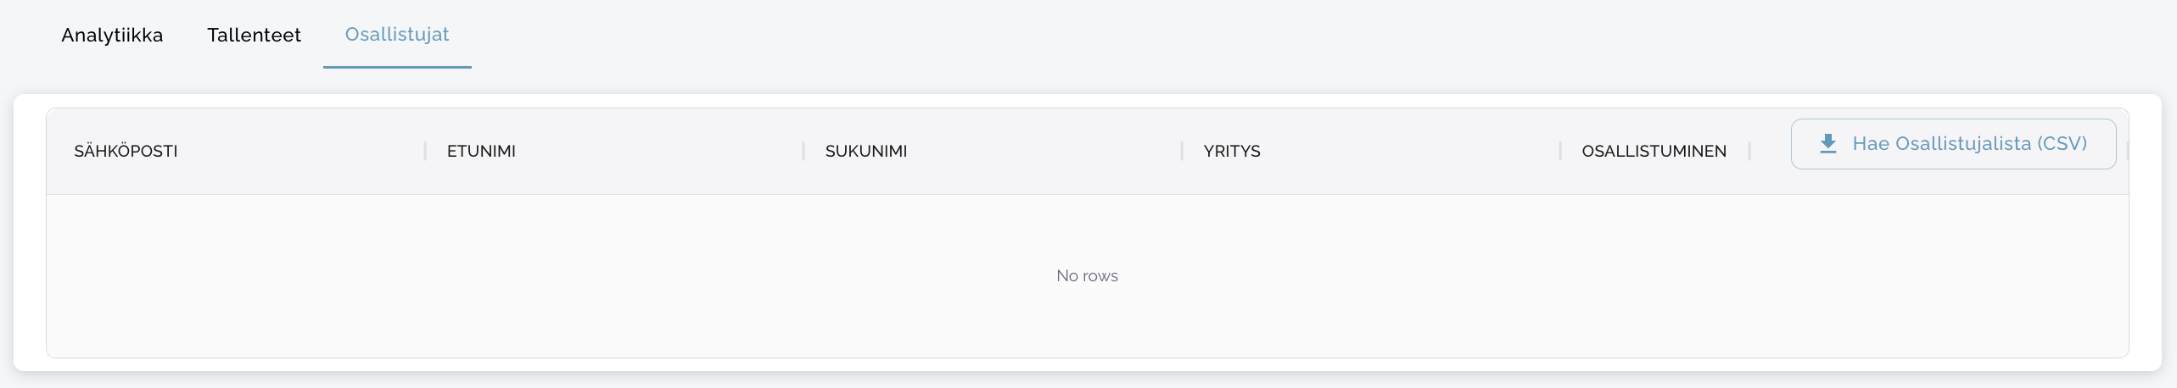Click separator between ETUNIMI and SUKUNIMI columns
The width and height of the screenshot is (2177, 388).
pyautogui.click(x=803, y=151)
